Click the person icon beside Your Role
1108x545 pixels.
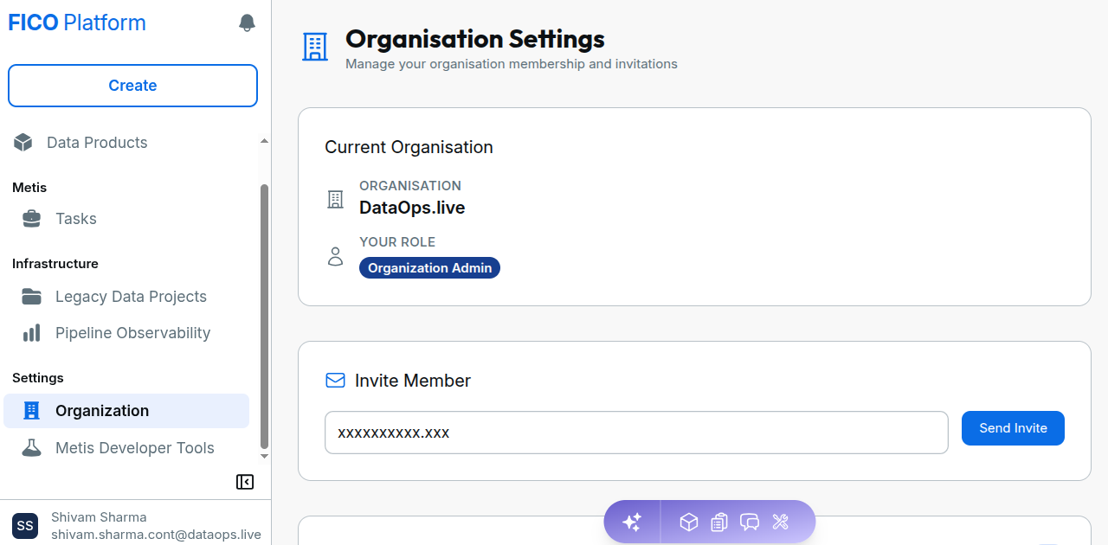pos(335,256)
